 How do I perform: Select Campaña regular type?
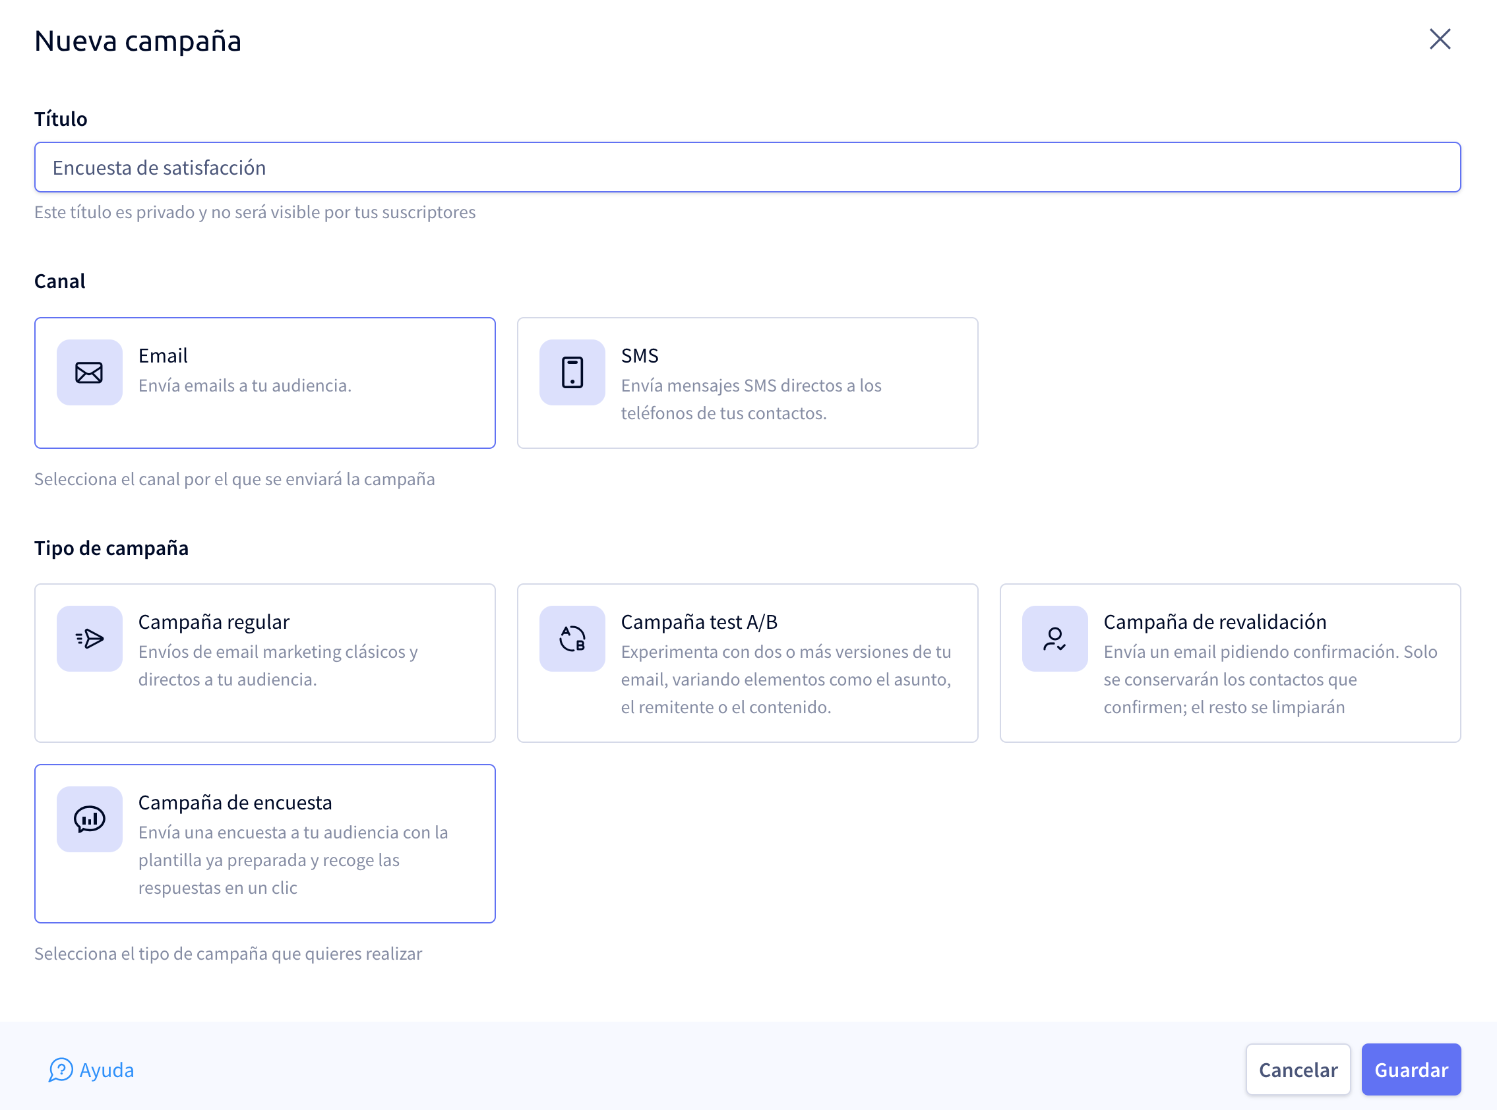click(265, 663)
